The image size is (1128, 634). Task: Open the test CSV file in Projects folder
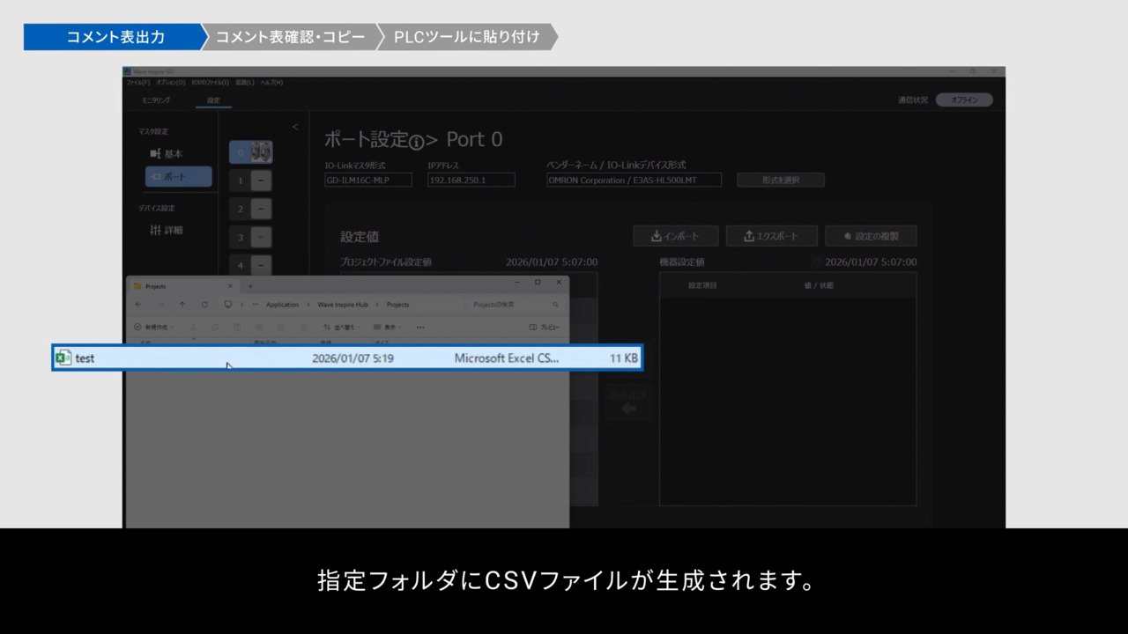(85, 358)
